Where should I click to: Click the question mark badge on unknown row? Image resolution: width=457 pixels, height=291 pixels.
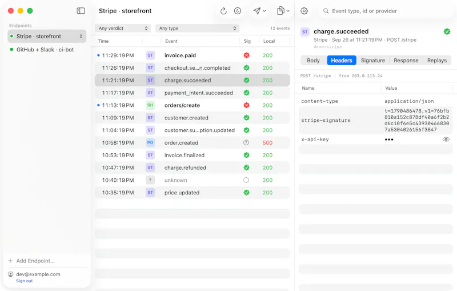click(x=150, y=180)
